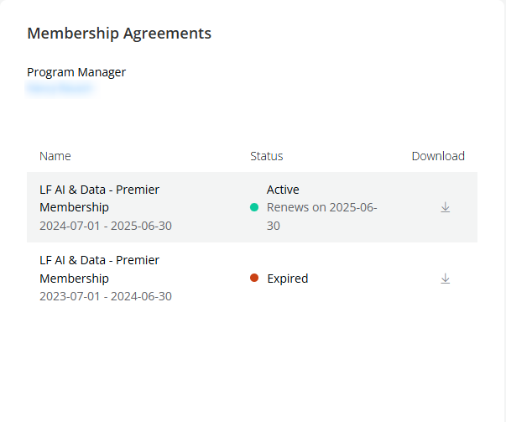
Task: Click the Name column header
Action: point(55,156)
